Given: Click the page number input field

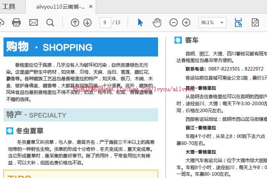Looking at the screenshot, I should [x=105, y=23].
